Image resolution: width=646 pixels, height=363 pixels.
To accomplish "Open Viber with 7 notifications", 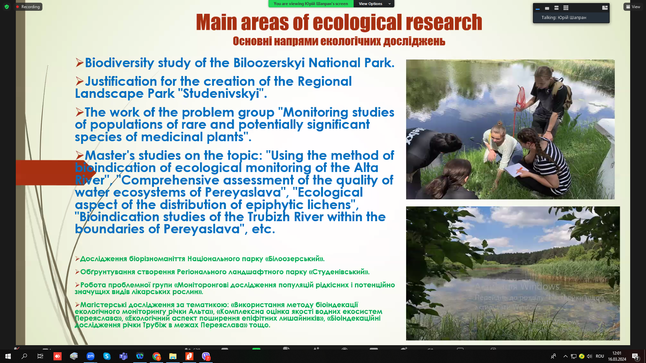I will pyautogui.click(x=206, y=356).
